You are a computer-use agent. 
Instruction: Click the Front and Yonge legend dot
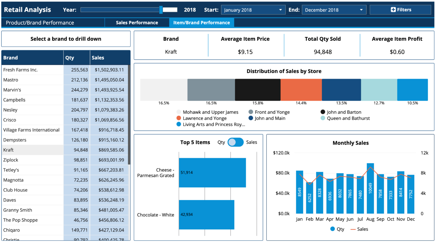[251, 112]
